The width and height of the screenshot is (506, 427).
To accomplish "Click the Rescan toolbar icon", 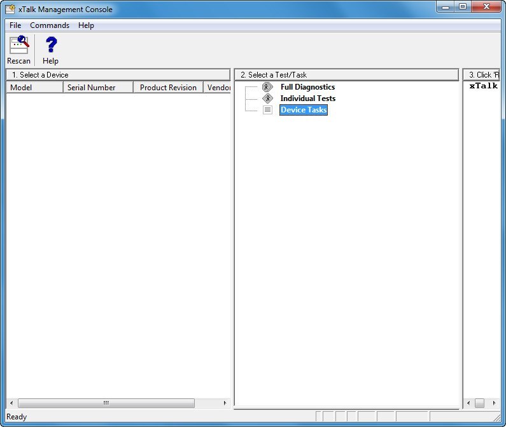I will click(x=19, y=45).
